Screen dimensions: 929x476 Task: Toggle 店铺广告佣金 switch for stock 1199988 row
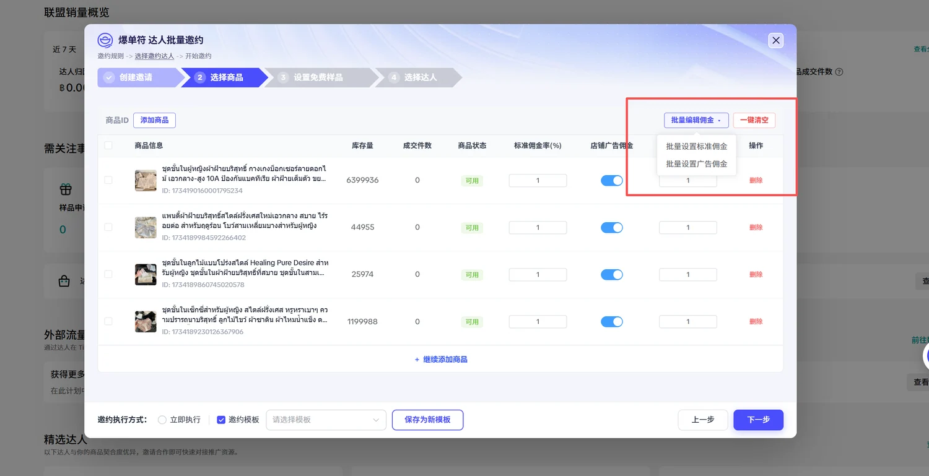coord(612,321)
